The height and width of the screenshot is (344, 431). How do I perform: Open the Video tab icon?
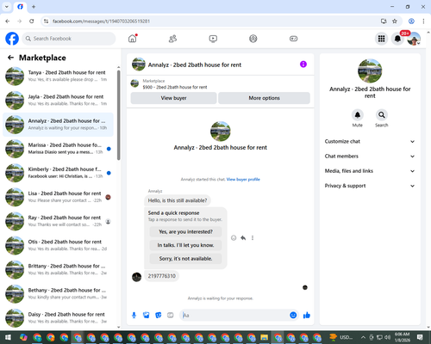pyautogui.click(x=213, y=39)
